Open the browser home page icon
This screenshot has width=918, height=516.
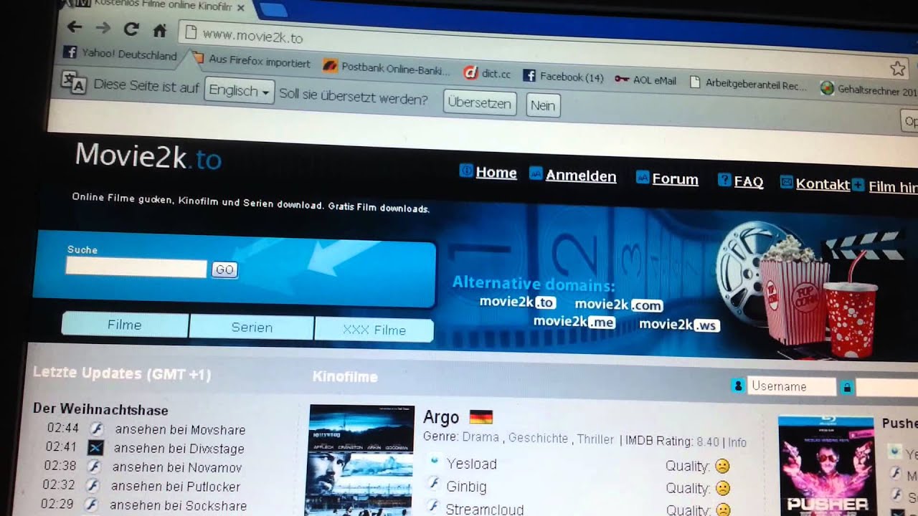point(160,30)
